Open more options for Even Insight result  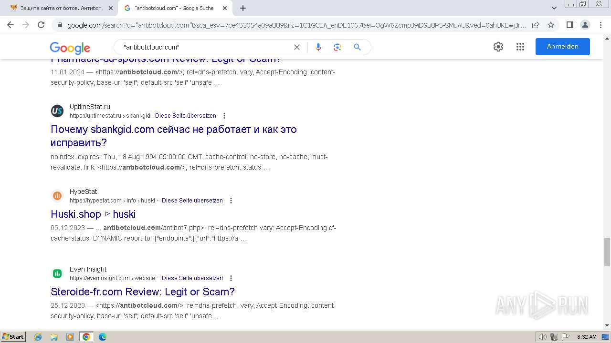coord(231,278)
